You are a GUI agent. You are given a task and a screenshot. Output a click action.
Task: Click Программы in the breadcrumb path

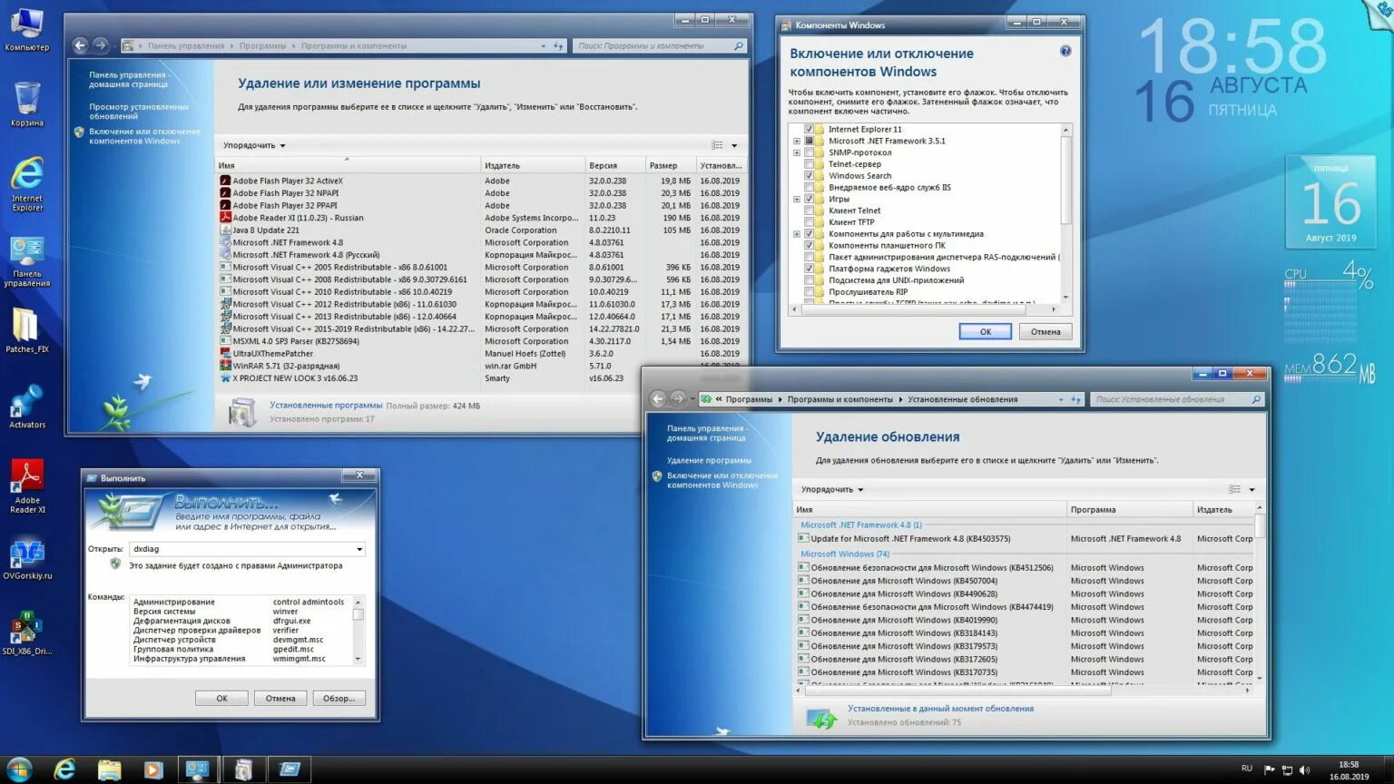coord(260,44)
